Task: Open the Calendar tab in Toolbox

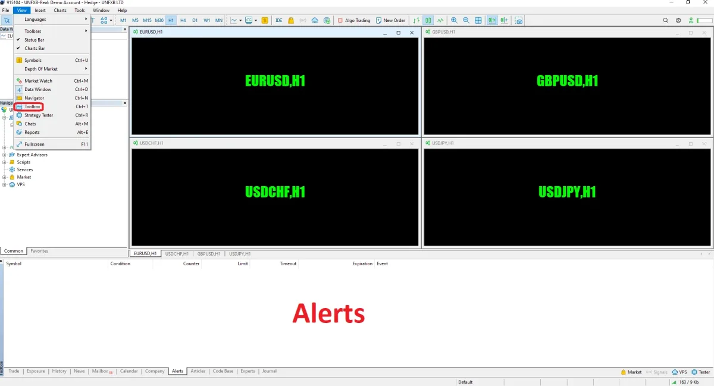Action: (x=129, y=371)
